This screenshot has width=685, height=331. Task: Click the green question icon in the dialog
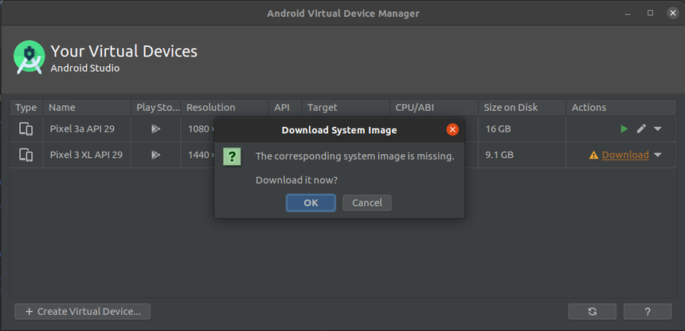pos(232,156)
